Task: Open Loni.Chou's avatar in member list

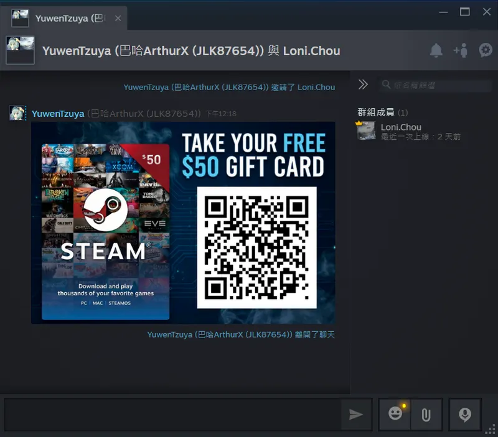Action: 366,131
